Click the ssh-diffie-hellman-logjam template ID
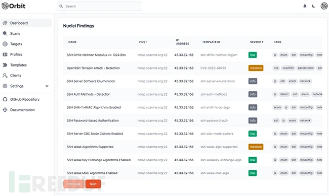Screen dimensions: 329x196 [219, 55]
